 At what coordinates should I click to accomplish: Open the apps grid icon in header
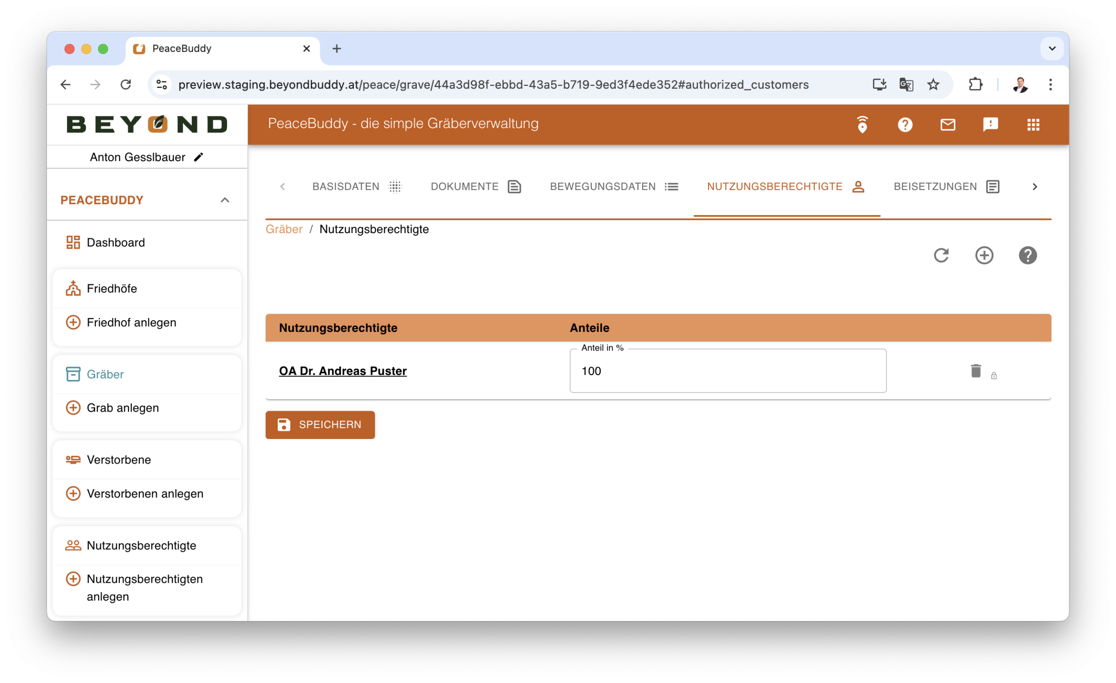point(1033,125)
